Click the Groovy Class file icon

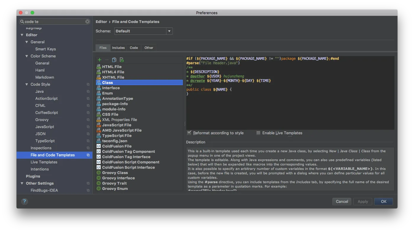99,173
